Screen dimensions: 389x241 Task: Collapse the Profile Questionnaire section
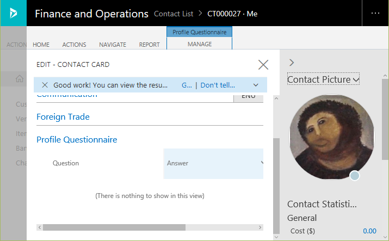coord(77,140)
